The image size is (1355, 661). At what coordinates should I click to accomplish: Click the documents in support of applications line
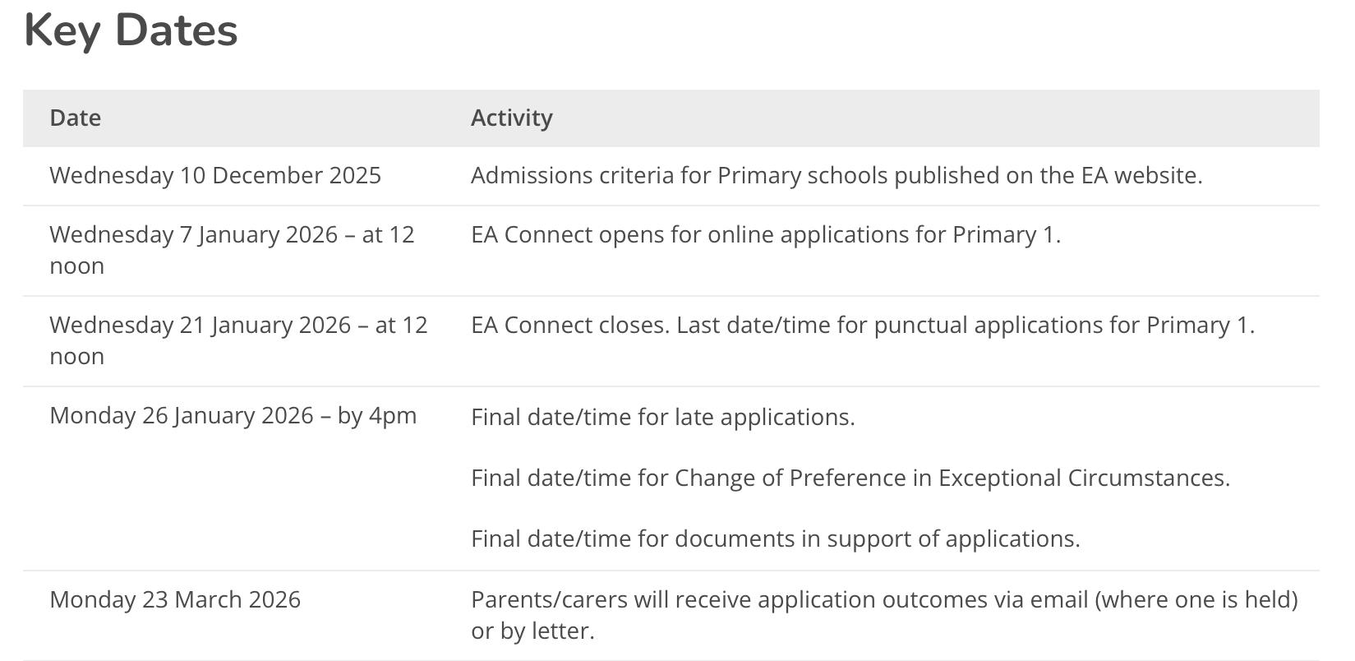click(775, 539)
